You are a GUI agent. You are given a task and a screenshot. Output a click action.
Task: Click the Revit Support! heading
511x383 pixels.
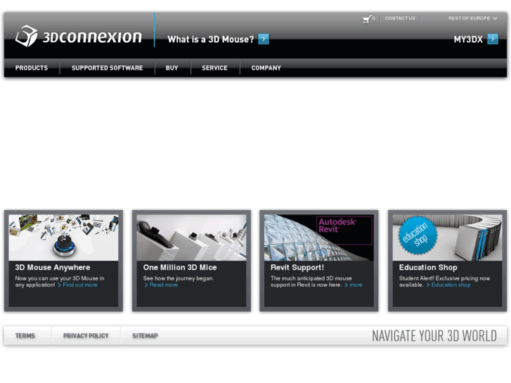(297, 267)
